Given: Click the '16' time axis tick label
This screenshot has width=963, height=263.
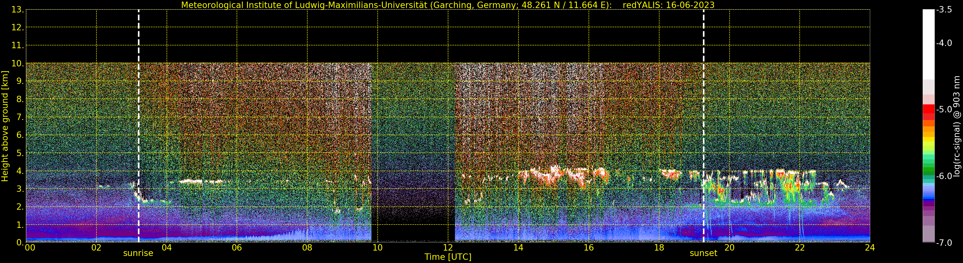Looking at the screenshot, I should 589,248.
